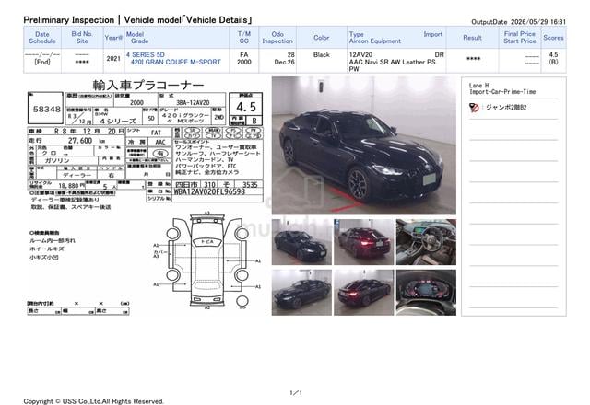Viewport: 590px width, 405px height.
Task: Select the Odo Inspection column header
Action: pyautogui.click(x=277, y=38)
